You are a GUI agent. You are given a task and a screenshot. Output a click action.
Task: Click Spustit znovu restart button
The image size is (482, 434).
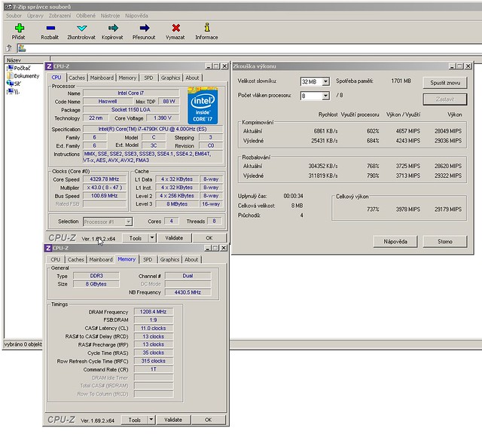tap(445, 83)
